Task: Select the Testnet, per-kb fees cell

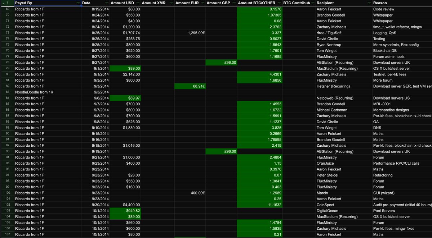Action: pyautogui.click(x=402, y=74)
